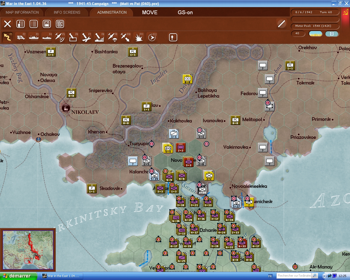Activate the F10 air transfer mode
350x280 pixels.
126,37
